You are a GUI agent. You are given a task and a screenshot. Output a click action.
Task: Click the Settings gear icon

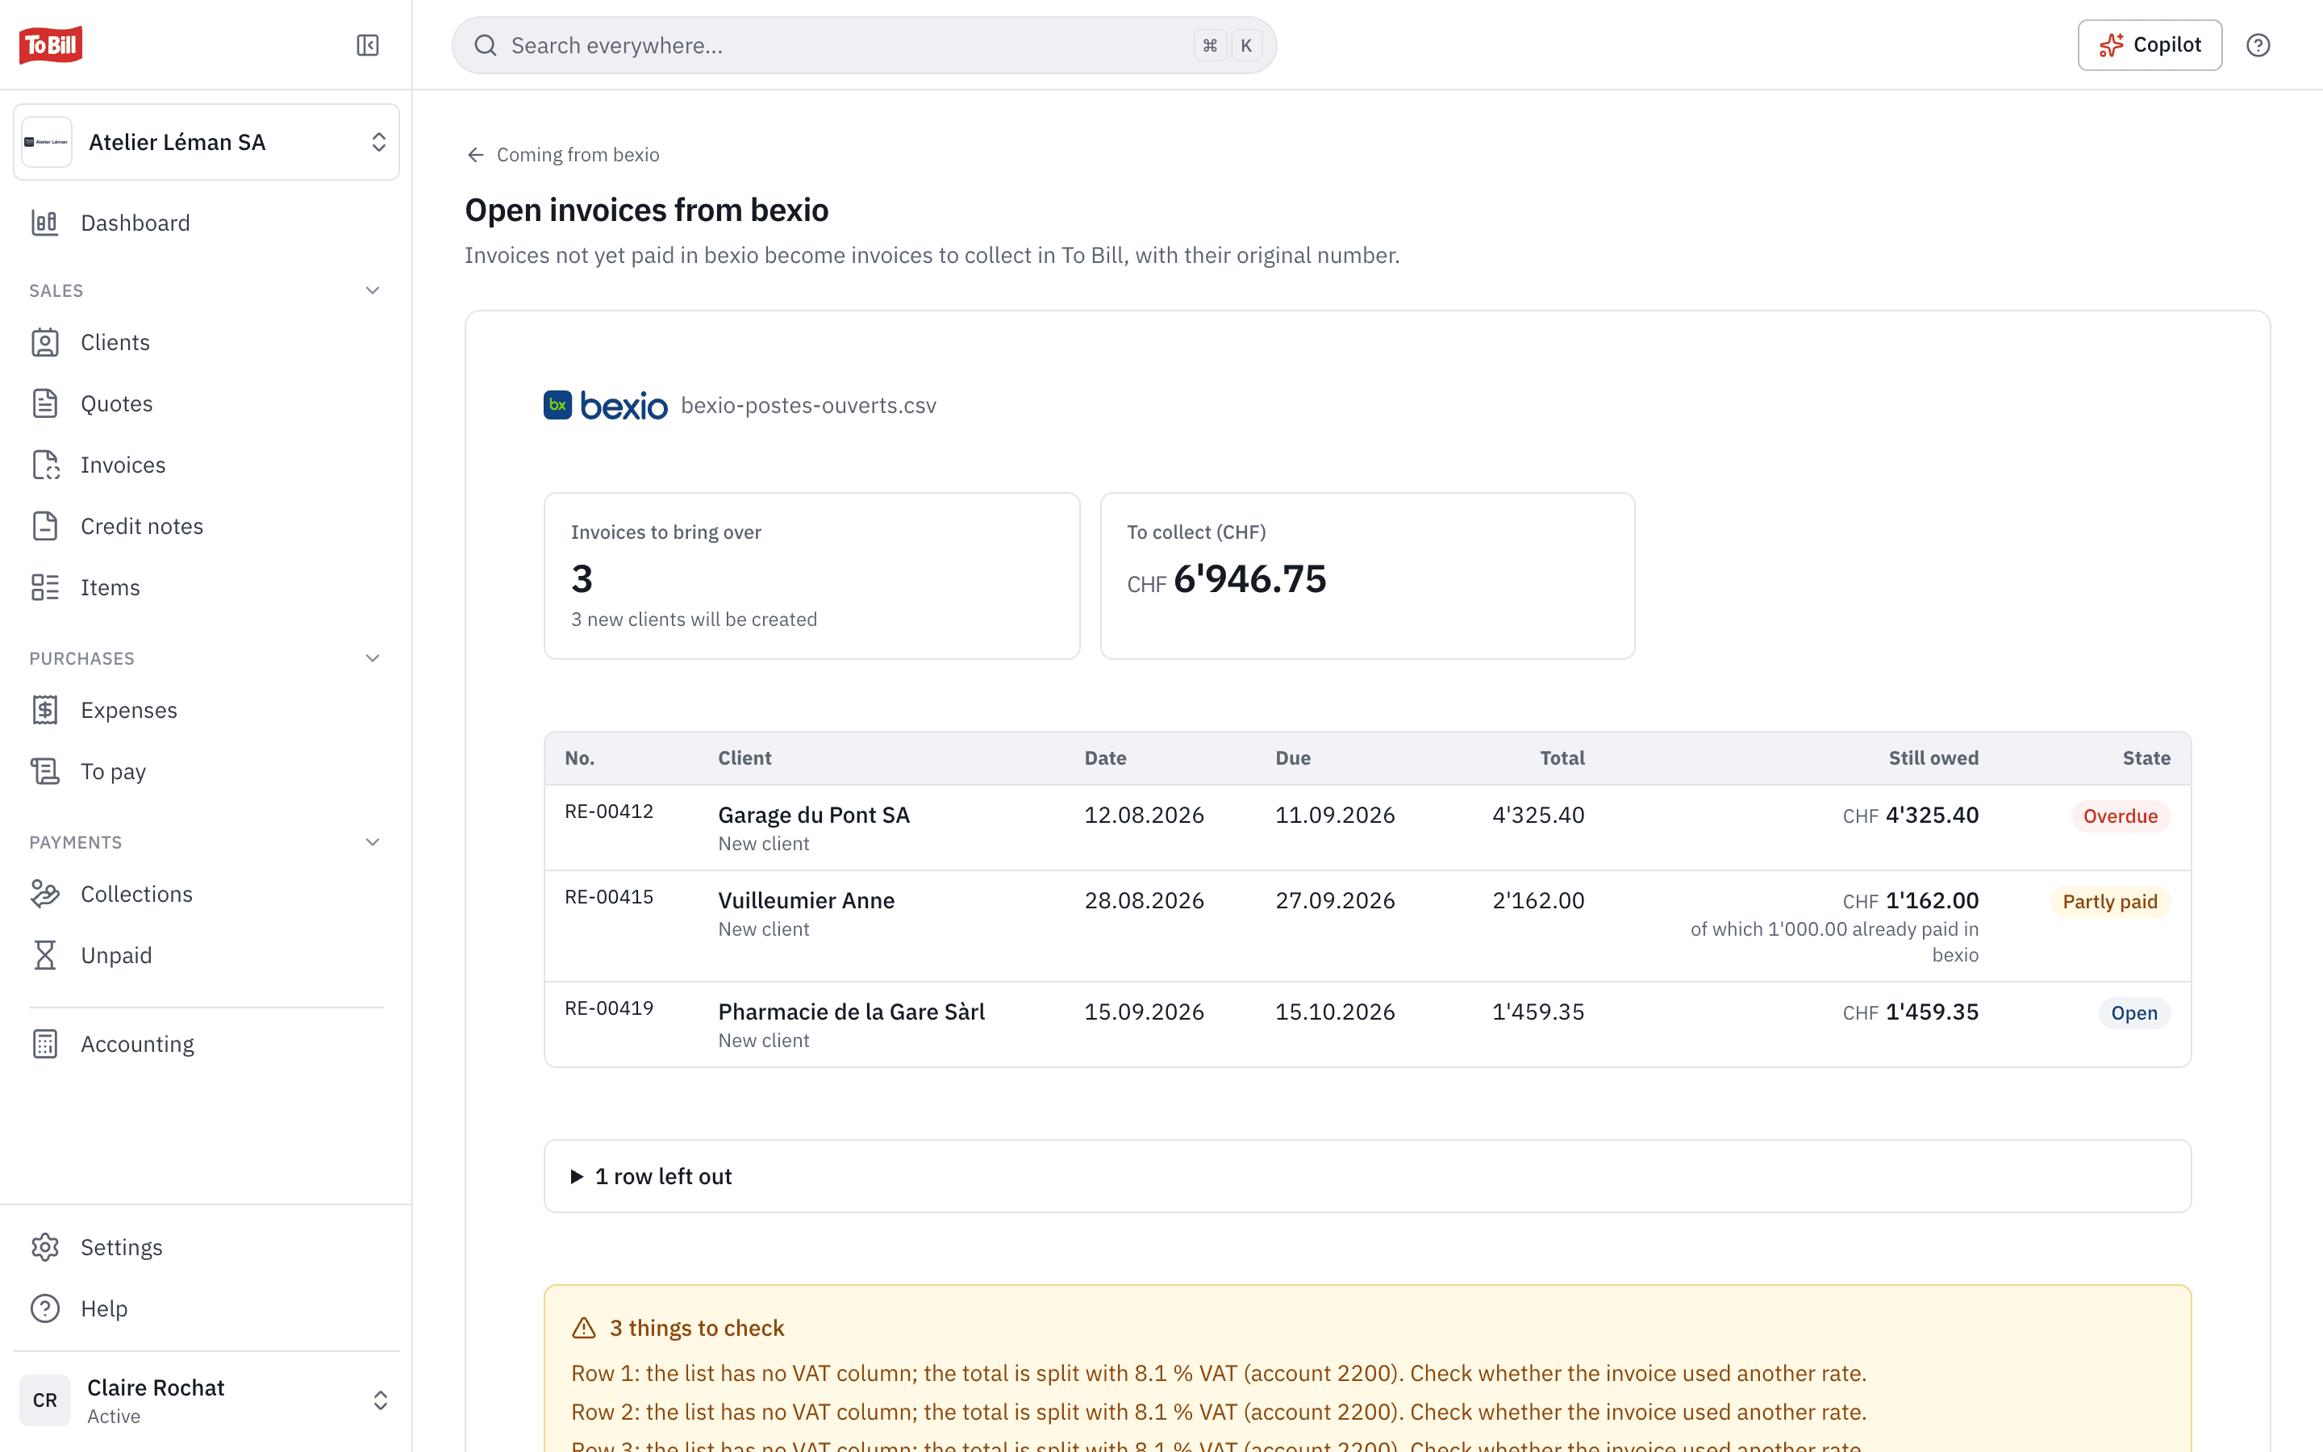(45, 1246)
